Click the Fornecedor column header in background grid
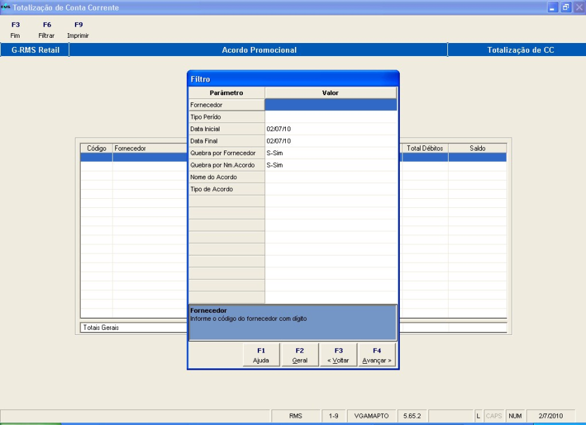 pyautogui.click(x=150, y=148)
